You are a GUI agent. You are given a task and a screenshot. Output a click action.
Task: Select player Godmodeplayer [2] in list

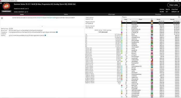(x=137, y=66)
